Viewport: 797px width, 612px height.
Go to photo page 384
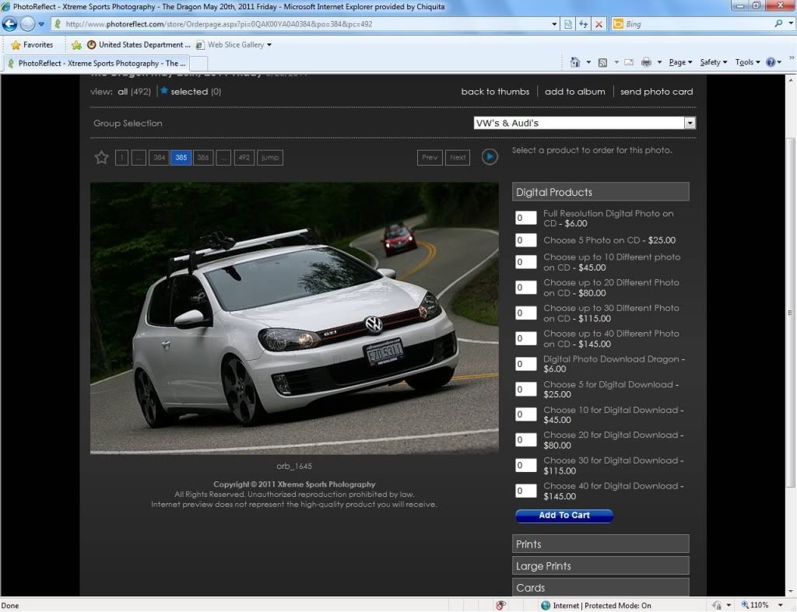coord(159,157)
